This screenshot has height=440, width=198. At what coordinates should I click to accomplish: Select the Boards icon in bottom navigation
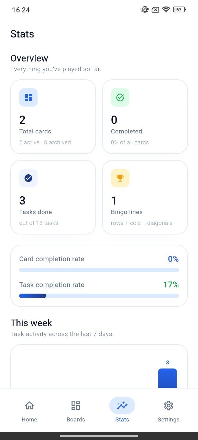click(x=76, y=405)
